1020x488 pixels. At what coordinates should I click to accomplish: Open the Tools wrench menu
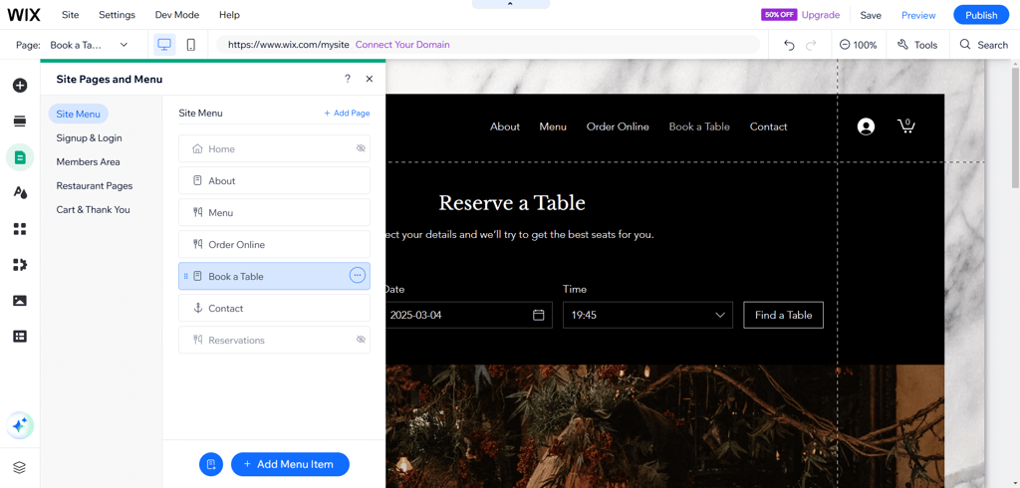pyautogui.click(x=917, y=45)
